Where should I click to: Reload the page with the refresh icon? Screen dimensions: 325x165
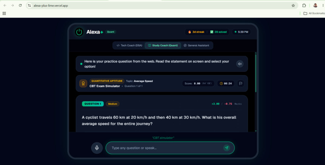(20, 6)
